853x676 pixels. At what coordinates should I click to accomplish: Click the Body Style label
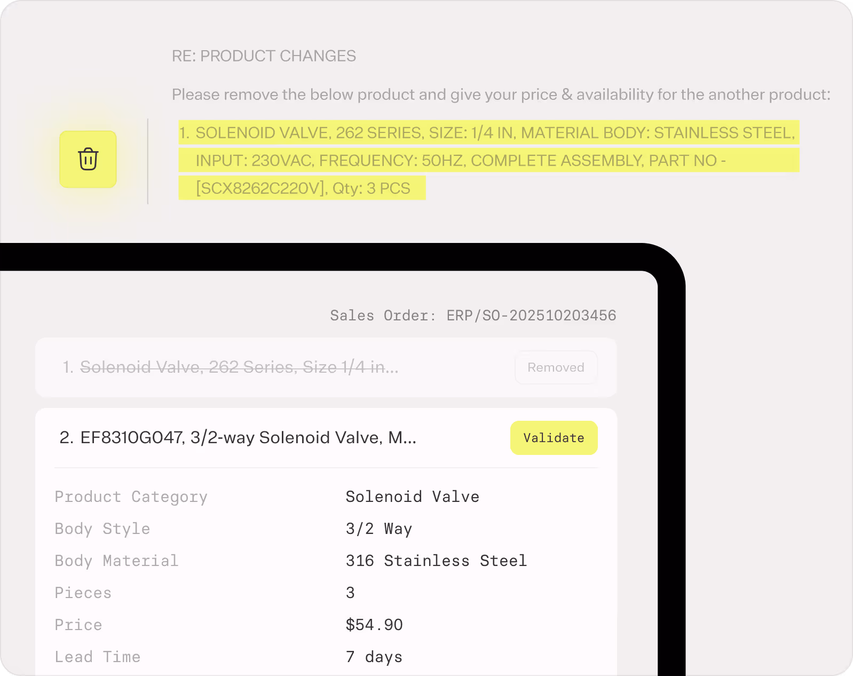click(x=102, y=529)
